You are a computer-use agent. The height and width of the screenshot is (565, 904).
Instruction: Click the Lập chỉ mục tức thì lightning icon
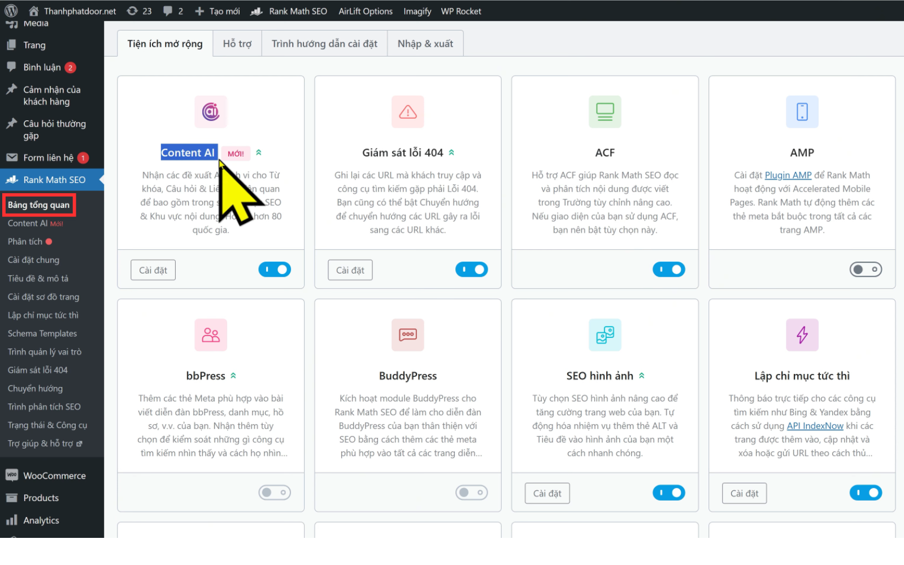(x=802, y=335)
